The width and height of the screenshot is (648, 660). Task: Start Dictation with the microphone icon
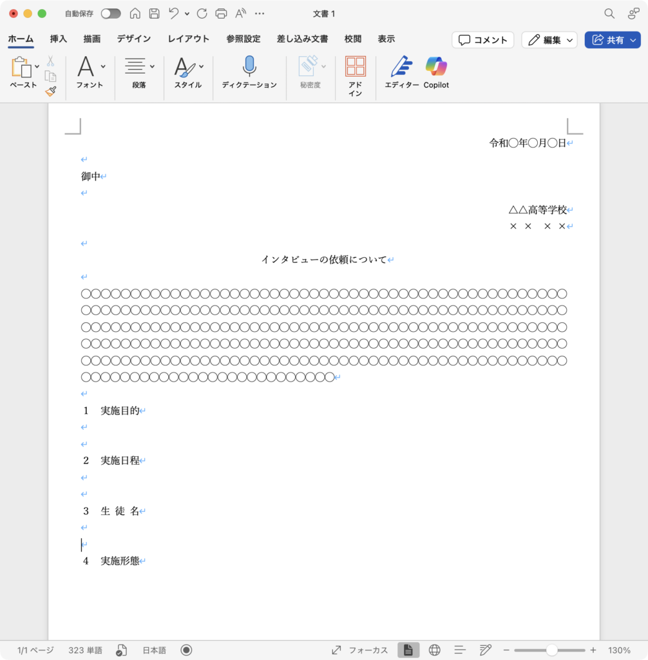point(249,67)
